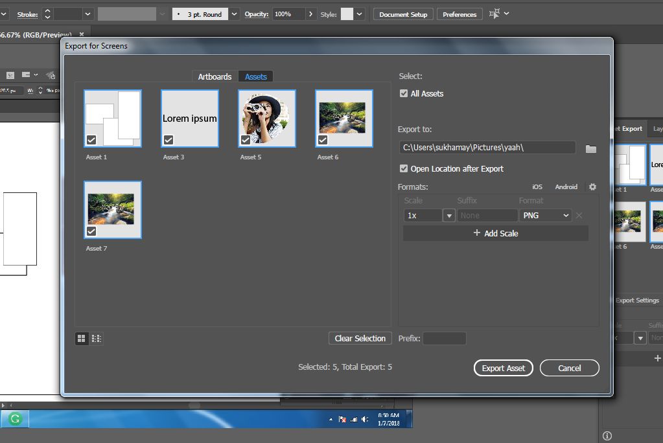Screen dimensions: 663x443
Task: Open the Asset Export panel tab
Action: click(630, 128)
